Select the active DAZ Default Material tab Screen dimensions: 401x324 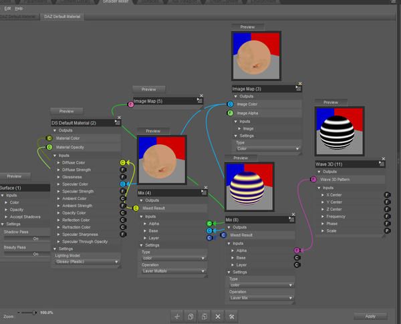coord(62,17)
